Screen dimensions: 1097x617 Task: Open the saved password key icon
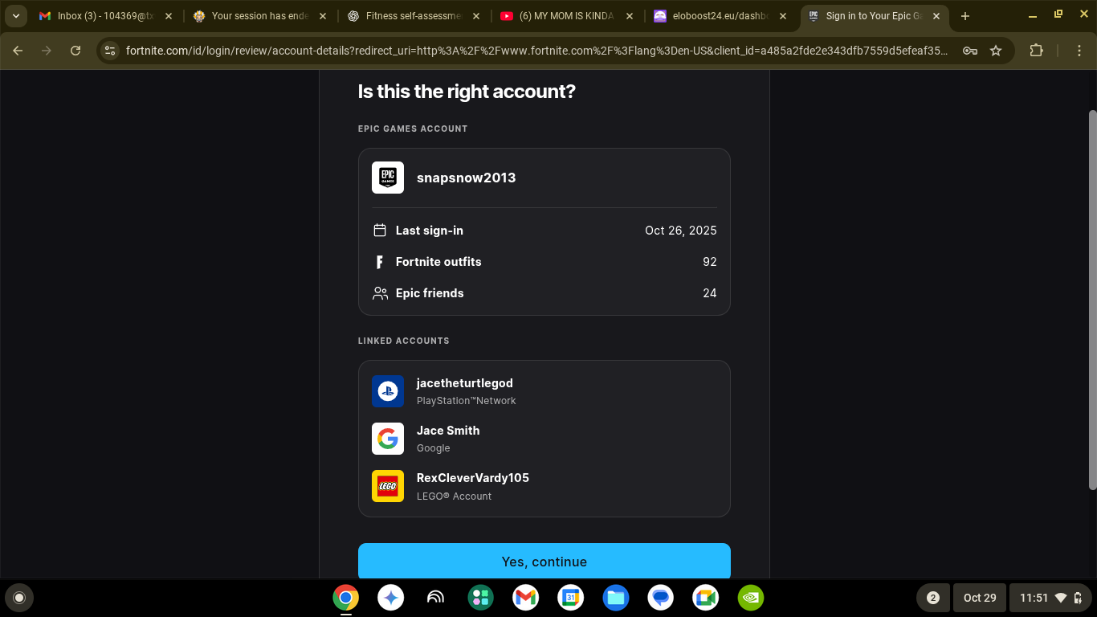(970, 51)
